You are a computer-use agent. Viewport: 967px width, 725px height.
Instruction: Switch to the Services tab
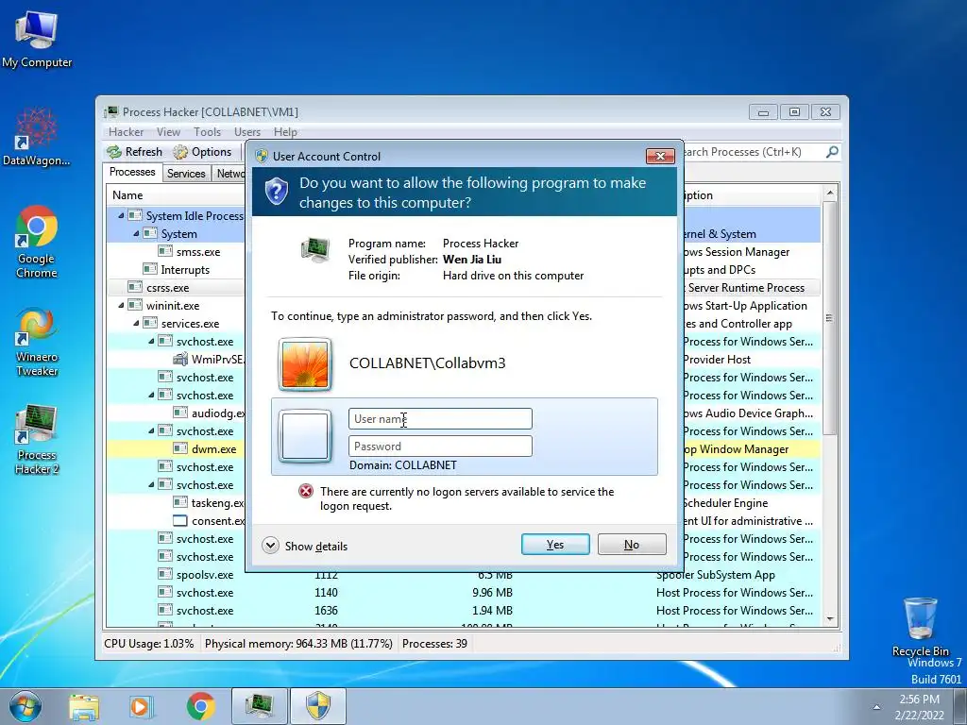point(186,174)
